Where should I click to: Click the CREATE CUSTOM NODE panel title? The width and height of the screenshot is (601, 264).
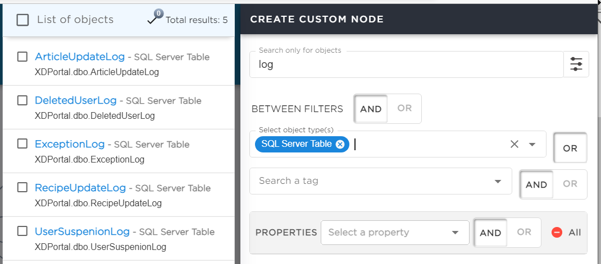pos(317,19)
